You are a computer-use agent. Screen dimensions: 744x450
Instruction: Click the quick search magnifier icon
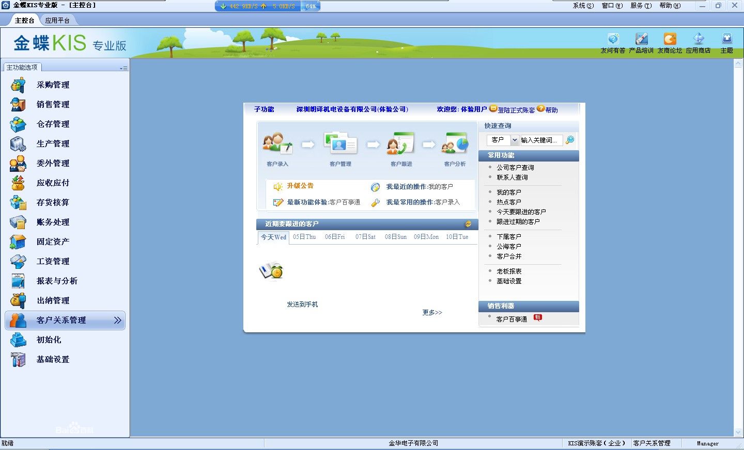[570, 140]
